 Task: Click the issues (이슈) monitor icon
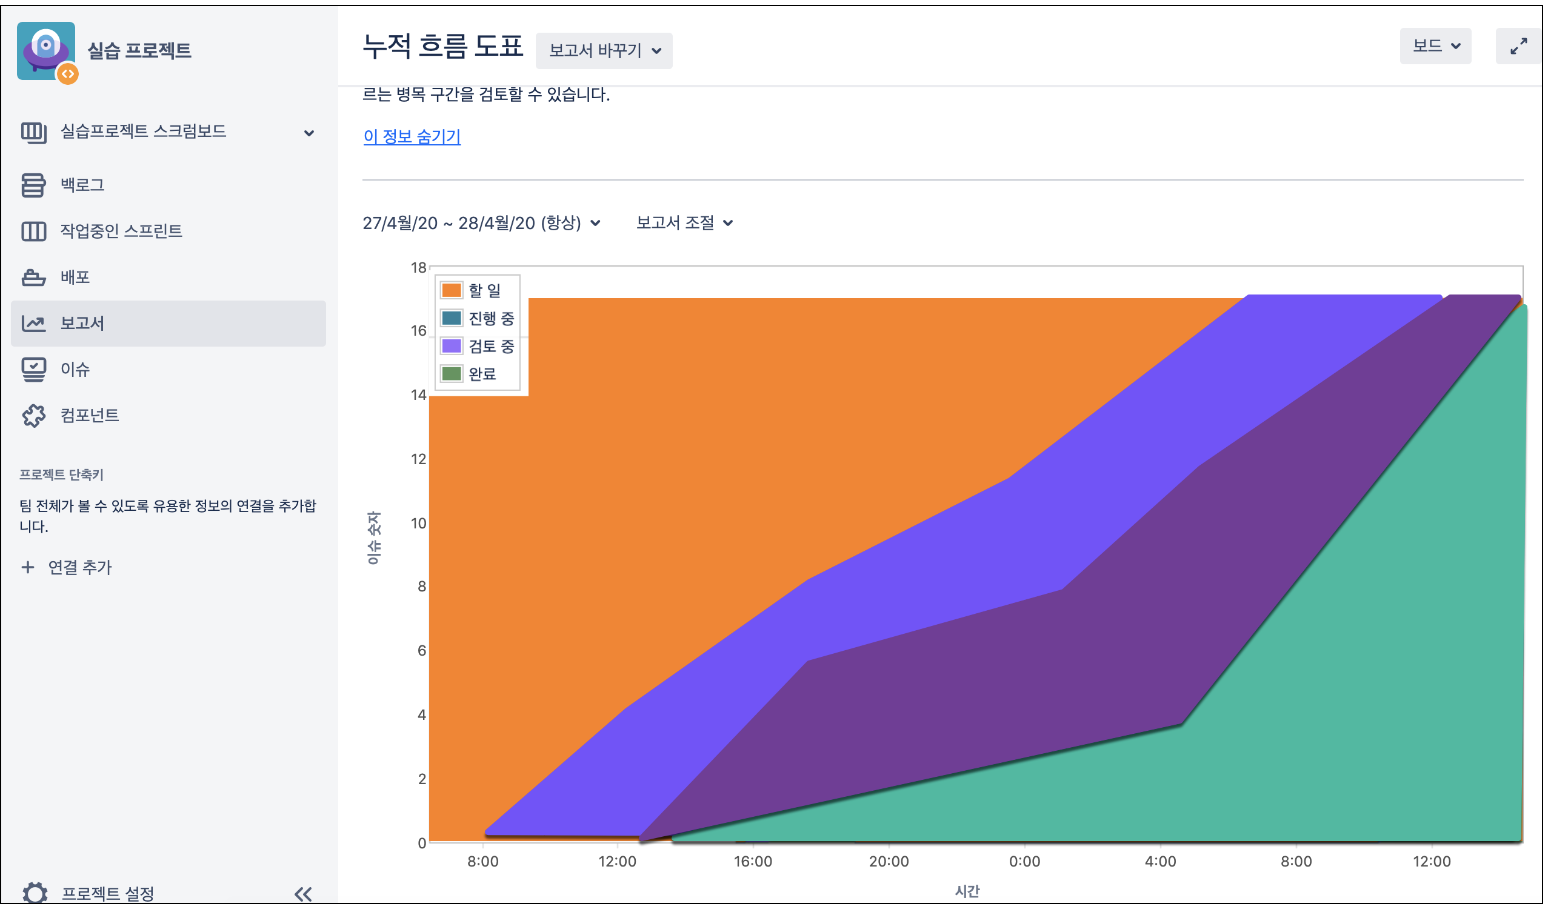tap(33, 369)
